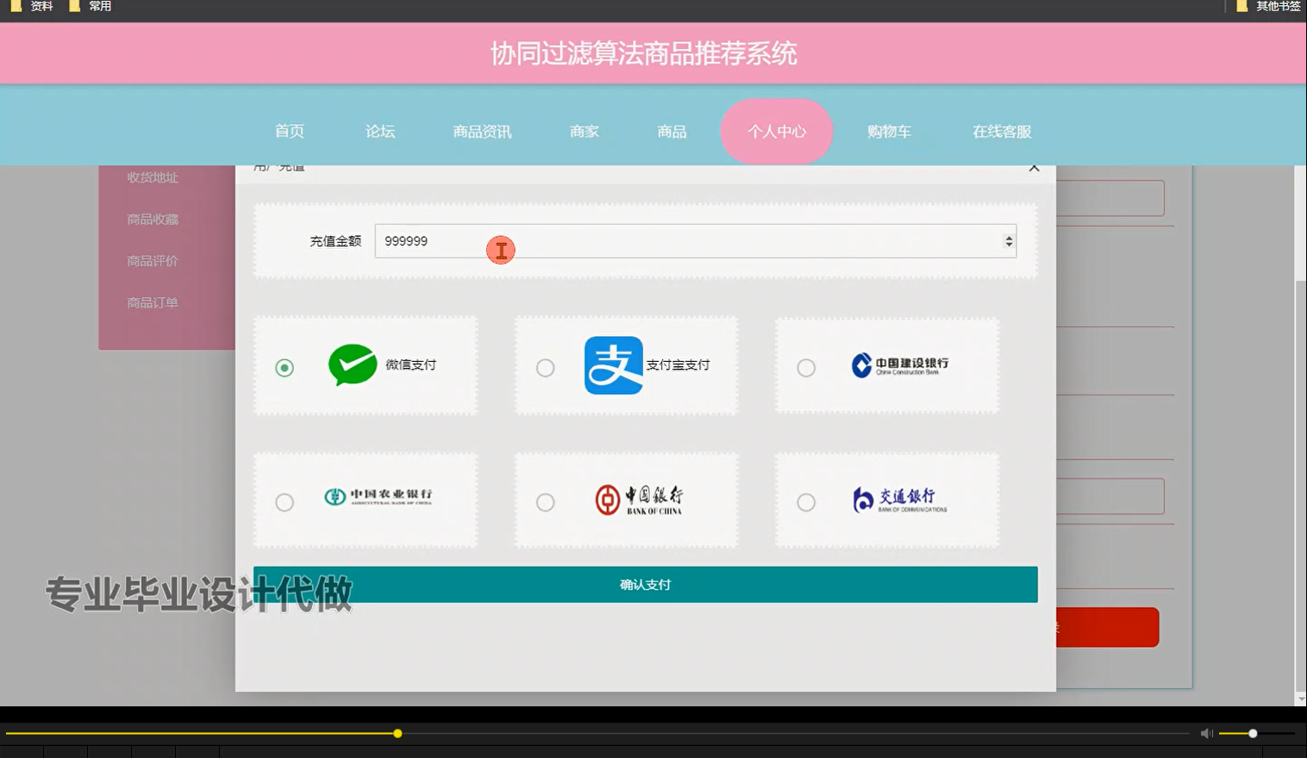The height and width of the screenshot is (758, 1307).
Task: Select the 支付宝支付 radio button
Action: [545, 367]
